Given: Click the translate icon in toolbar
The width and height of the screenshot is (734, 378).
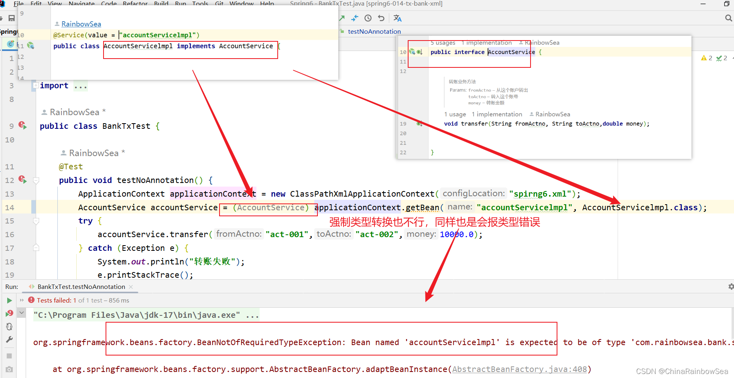Looking at the screenshot, I should click(x=397, y=18).
